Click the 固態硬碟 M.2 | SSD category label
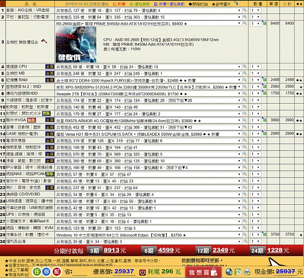The height and width of the screenshot is (278, 304). click(x=24, y=86)
